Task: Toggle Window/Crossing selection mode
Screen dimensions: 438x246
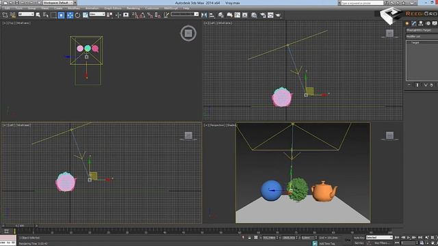Action: pyautogui.click(x=61, y=15)
